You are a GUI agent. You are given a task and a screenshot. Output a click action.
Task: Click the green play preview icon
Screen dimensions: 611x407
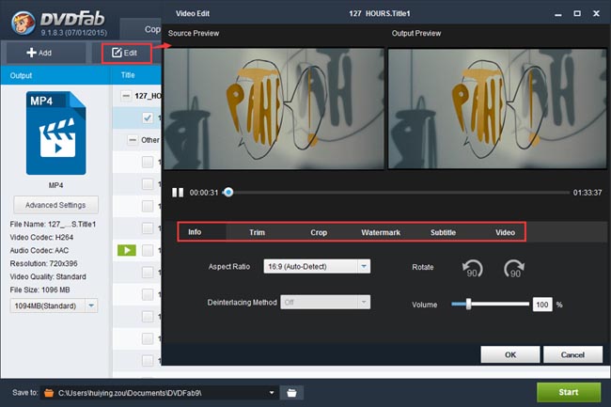127,250
